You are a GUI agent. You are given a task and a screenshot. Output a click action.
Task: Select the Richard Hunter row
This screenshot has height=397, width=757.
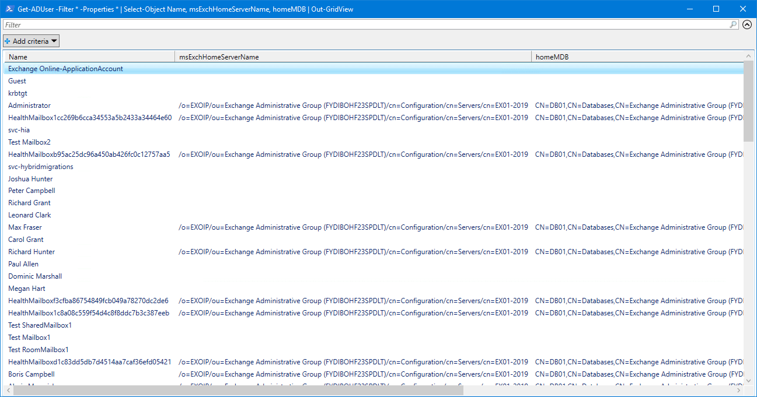click(374, 252)
